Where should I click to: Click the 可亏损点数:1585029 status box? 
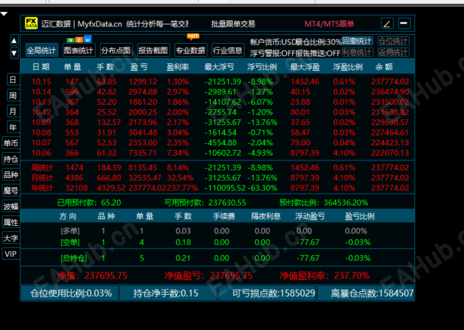tap(267, 293)
